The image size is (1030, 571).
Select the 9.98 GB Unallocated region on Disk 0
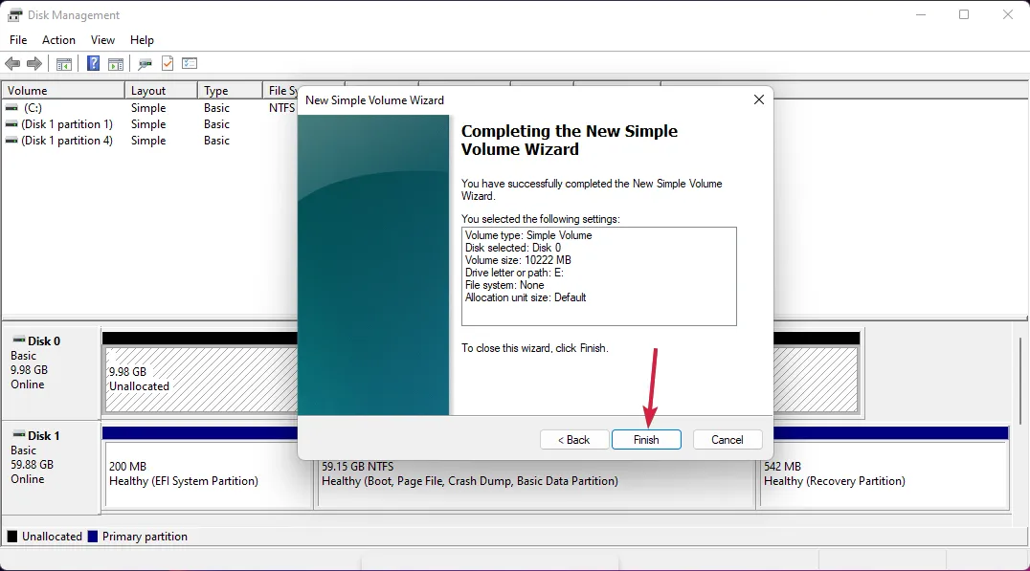click(x=201, y=380)
